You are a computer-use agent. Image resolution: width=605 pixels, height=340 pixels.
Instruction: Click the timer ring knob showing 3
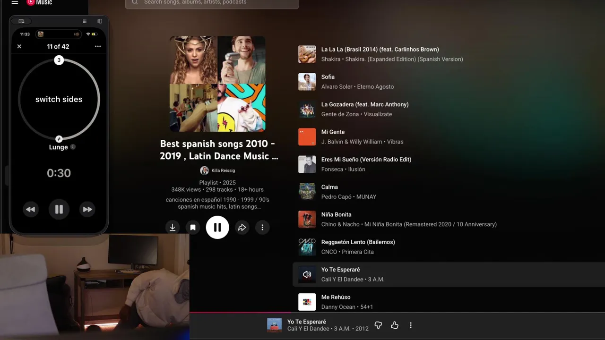point(59,60)
